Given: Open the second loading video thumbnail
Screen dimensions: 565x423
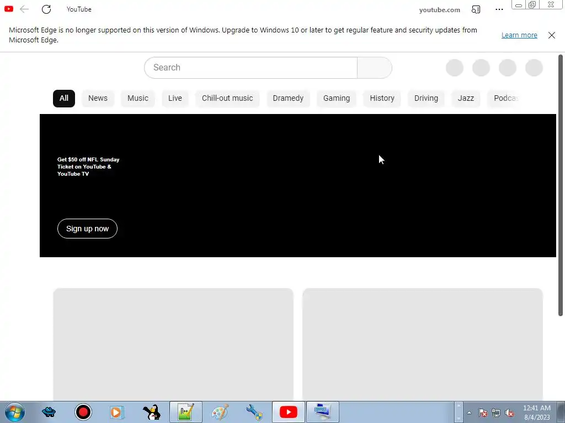Looking at the screenshot, I should click(x=422, y=344).
